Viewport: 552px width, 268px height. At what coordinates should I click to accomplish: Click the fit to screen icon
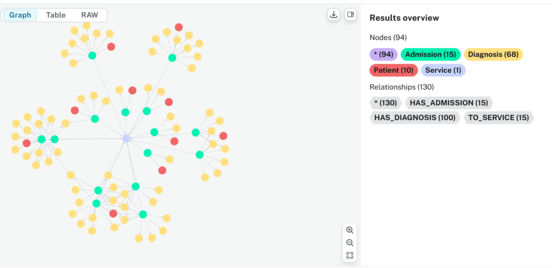tap(350, 256)
